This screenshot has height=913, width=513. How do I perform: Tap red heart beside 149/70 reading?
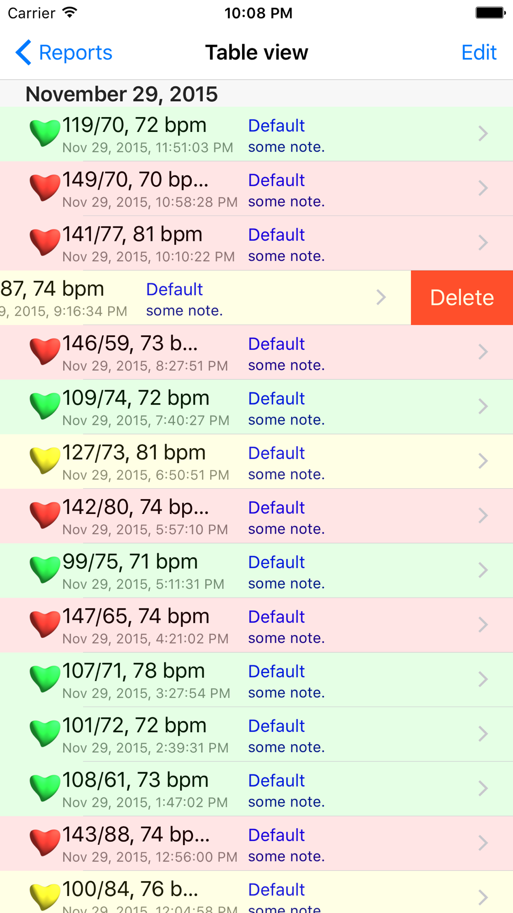[x=45, y=187]
